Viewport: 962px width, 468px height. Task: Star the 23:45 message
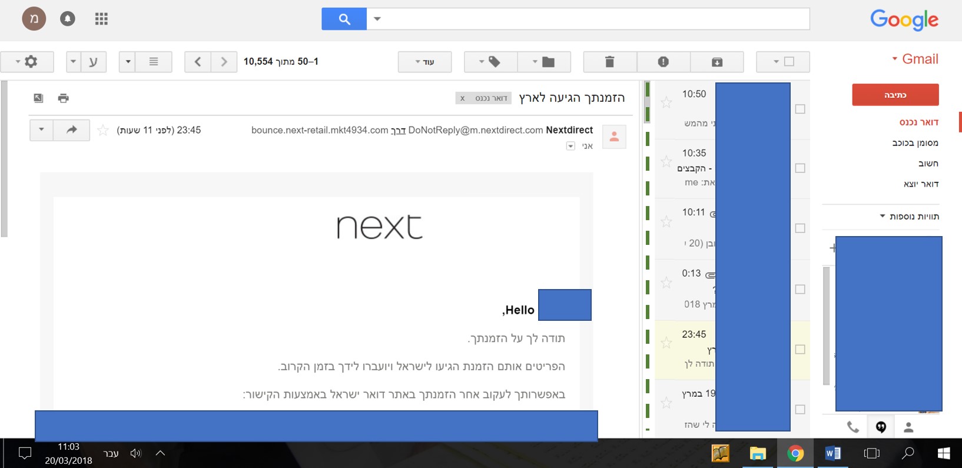(666, 343)
